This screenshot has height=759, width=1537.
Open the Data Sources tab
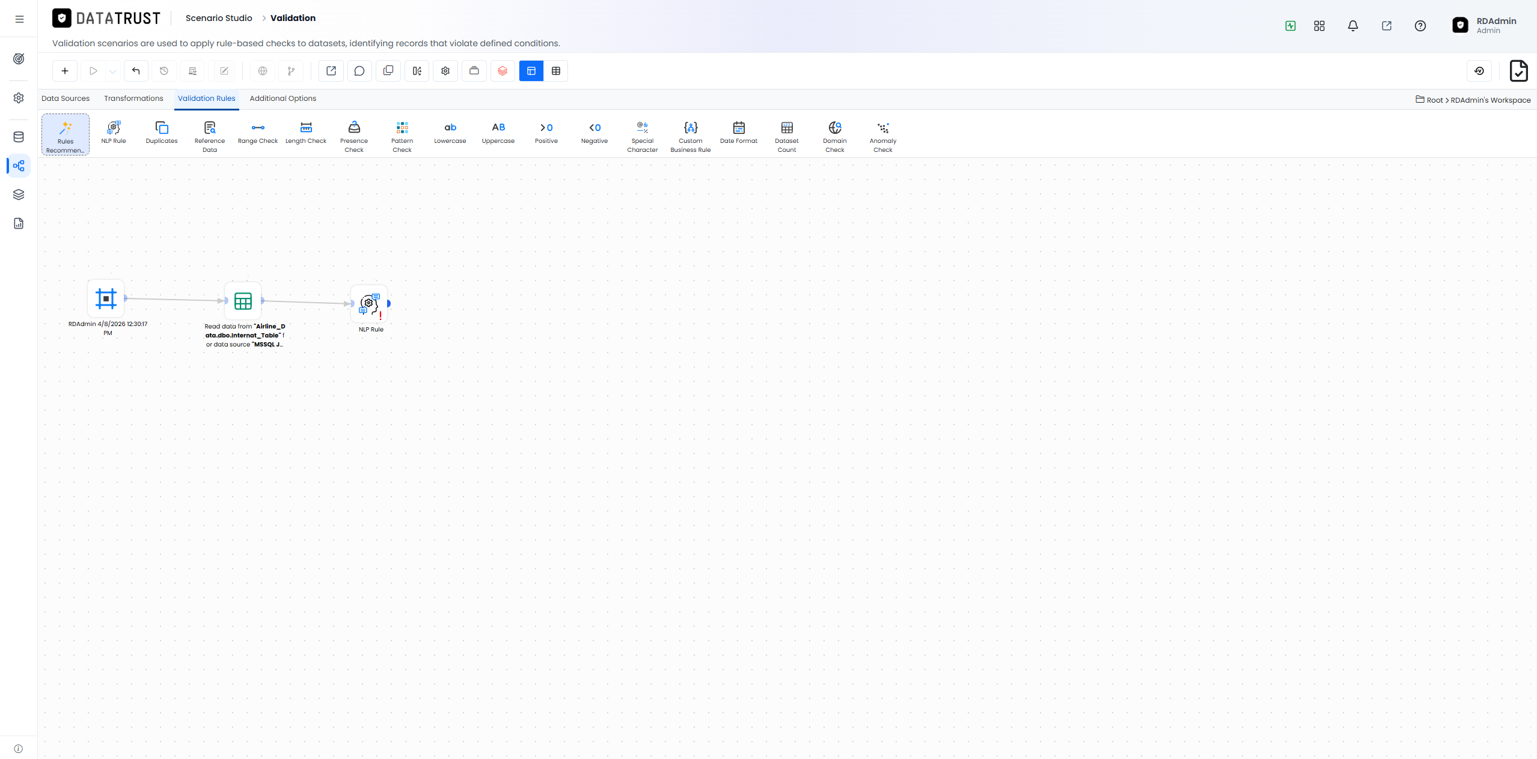pos(66,98)
